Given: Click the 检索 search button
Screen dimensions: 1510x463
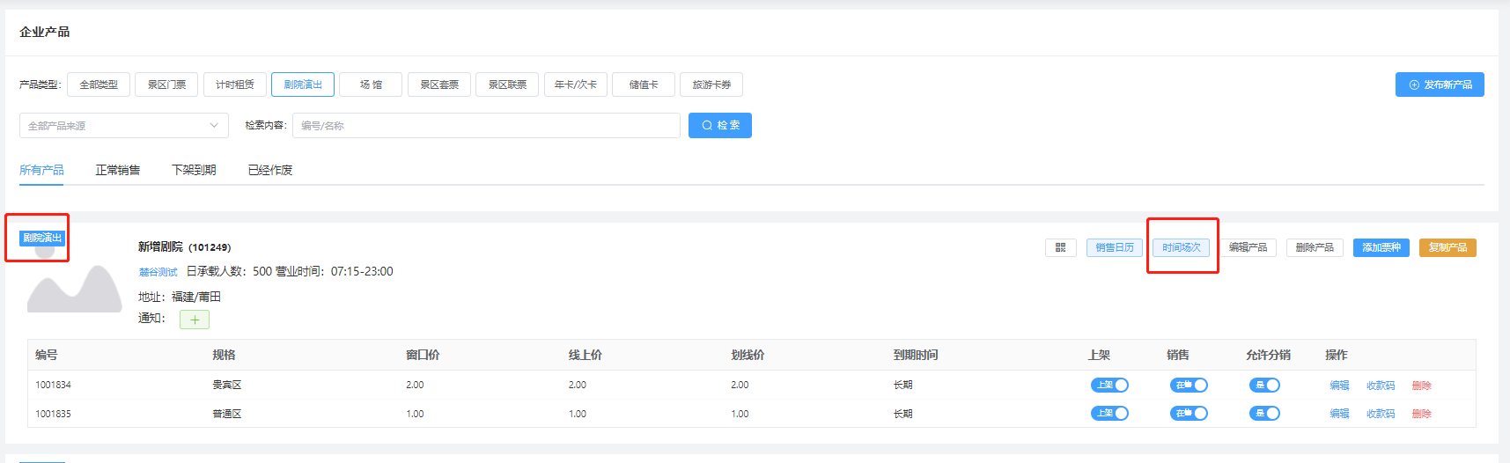Looking at the screenshot, I should pyautogui.click(x=719, y=126).
